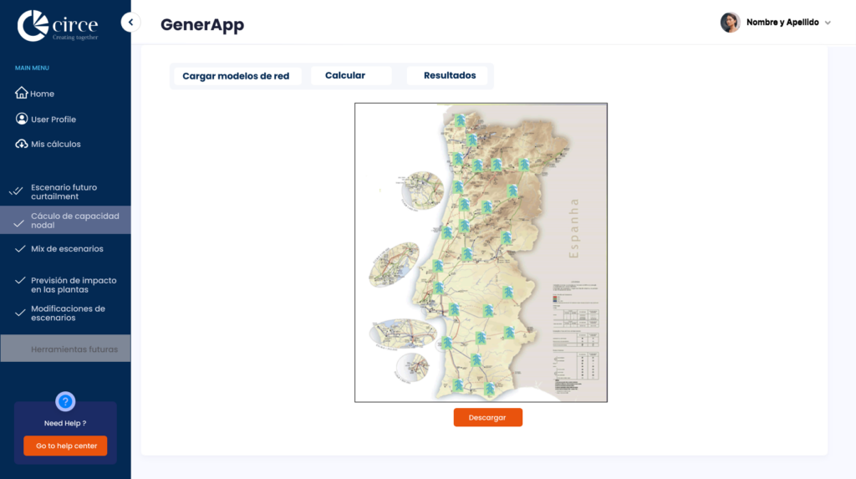The height and width of the screenshot is (479, 856).
Task: Click the checkmark beside Escenario futuro curtailment
Action: point(16,191)
